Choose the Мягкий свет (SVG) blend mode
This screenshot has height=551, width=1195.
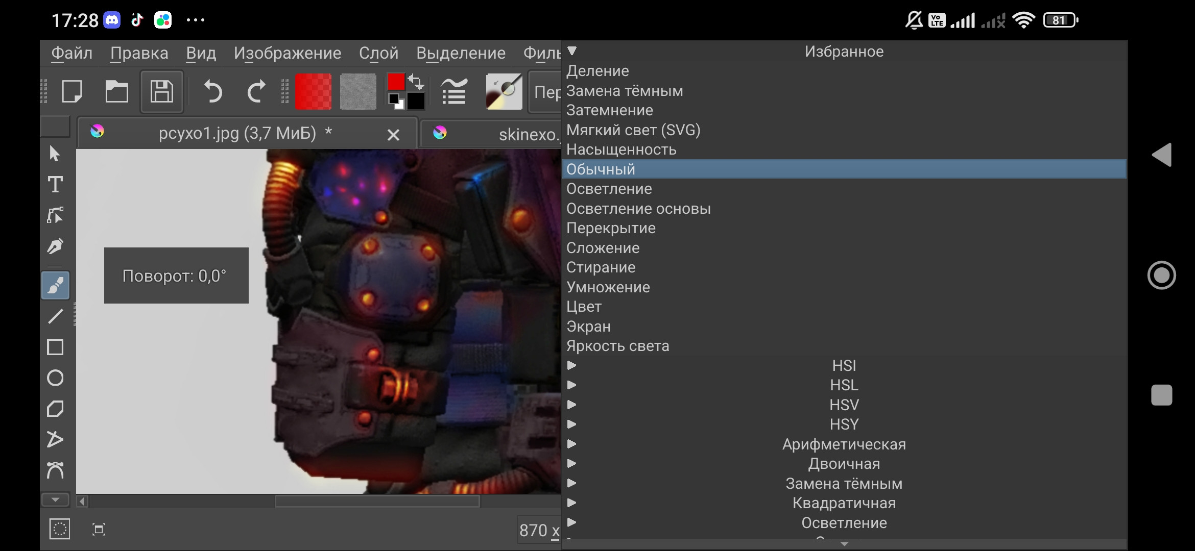(844, 130)
